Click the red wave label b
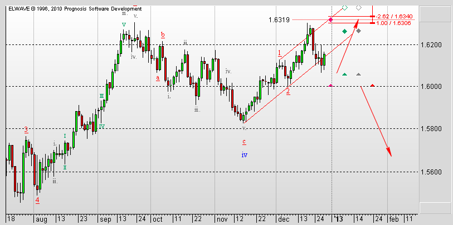 tap(163, 34)
